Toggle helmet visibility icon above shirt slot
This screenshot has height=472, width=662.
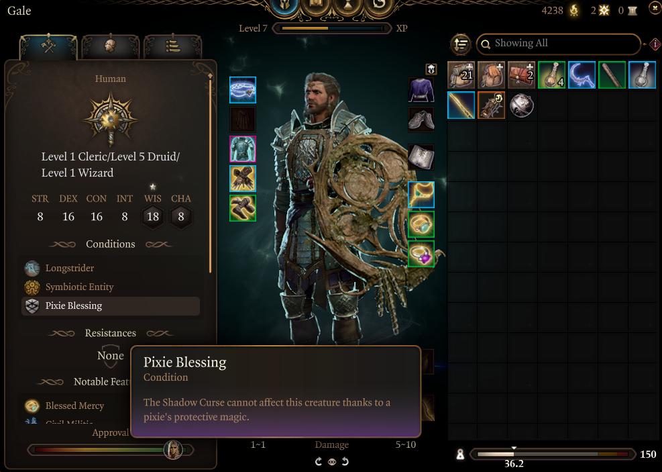click(431, 69)
